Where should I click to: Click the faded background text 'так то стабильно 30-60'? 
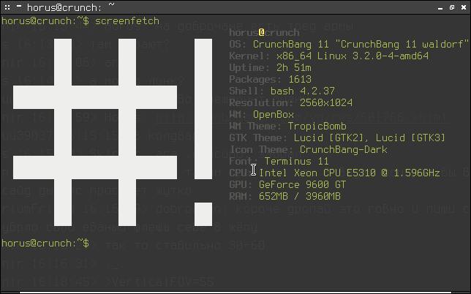tap(185, 245)
